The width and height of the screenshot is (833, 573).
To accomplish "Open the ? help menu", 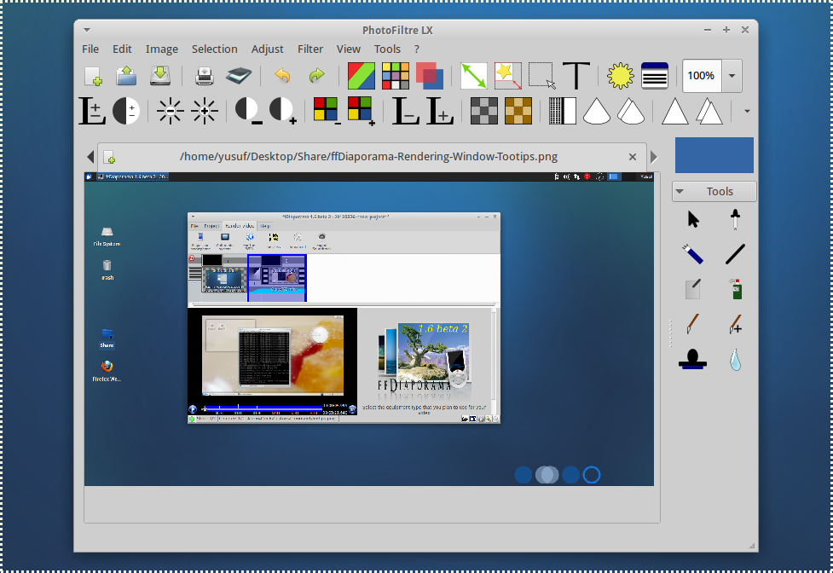I will tap(416, 49).
